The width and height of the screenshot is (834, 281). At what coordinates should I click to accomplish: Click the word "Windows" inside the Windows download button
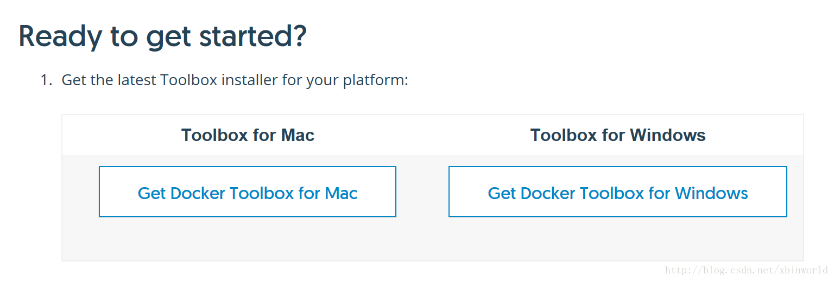(711, 193)
